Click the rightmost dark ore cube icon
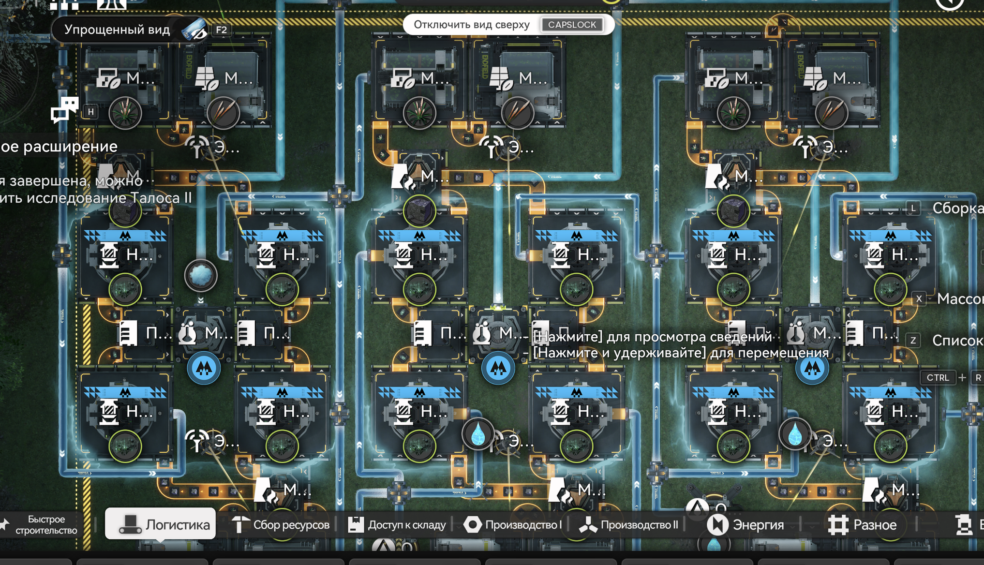Viewport: 984px width, 565px height. (733, 211)
